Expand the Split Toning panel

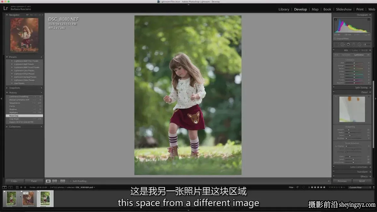tap(370, 88)
